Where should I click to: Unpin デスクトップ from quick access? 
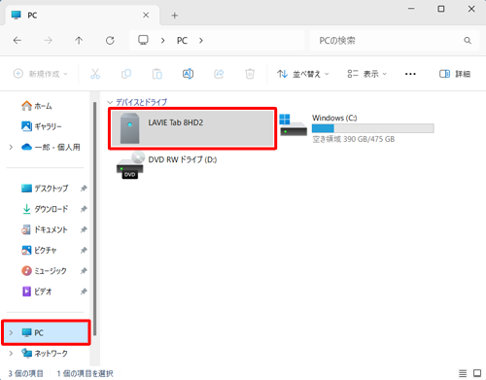click(84, 189)
